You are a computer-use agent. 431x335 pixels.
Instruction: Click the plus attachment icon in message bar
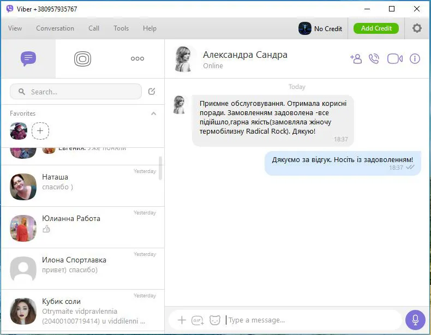182,320
